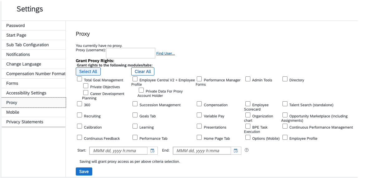This screenshot has height=178, width=386.
Task: Open the End date calendar picker icon
Action: pyautogui.click(x=236, y=151)
